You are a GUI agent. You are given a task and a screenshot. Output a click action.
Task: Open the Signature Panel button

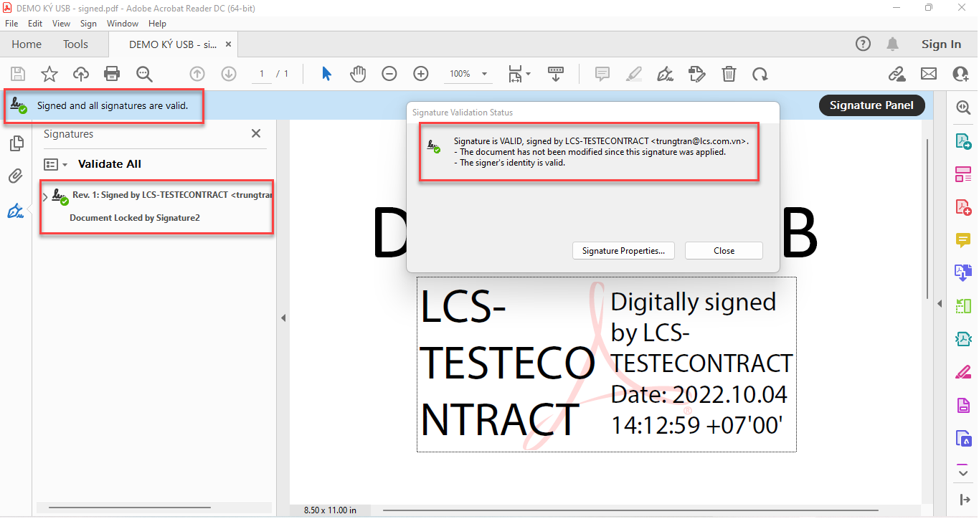871,105
